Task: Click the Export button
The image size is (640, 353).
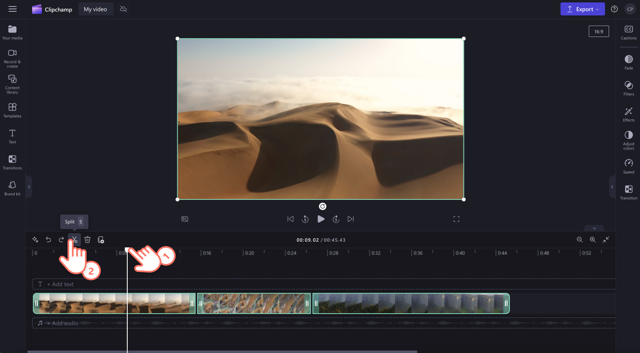Action: pos(582,9)
